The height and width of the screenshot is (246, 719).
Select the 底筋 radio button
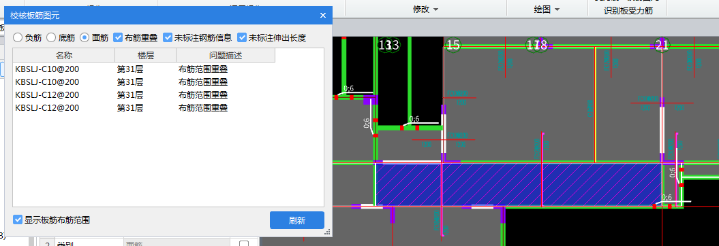(x=51, y=38)
